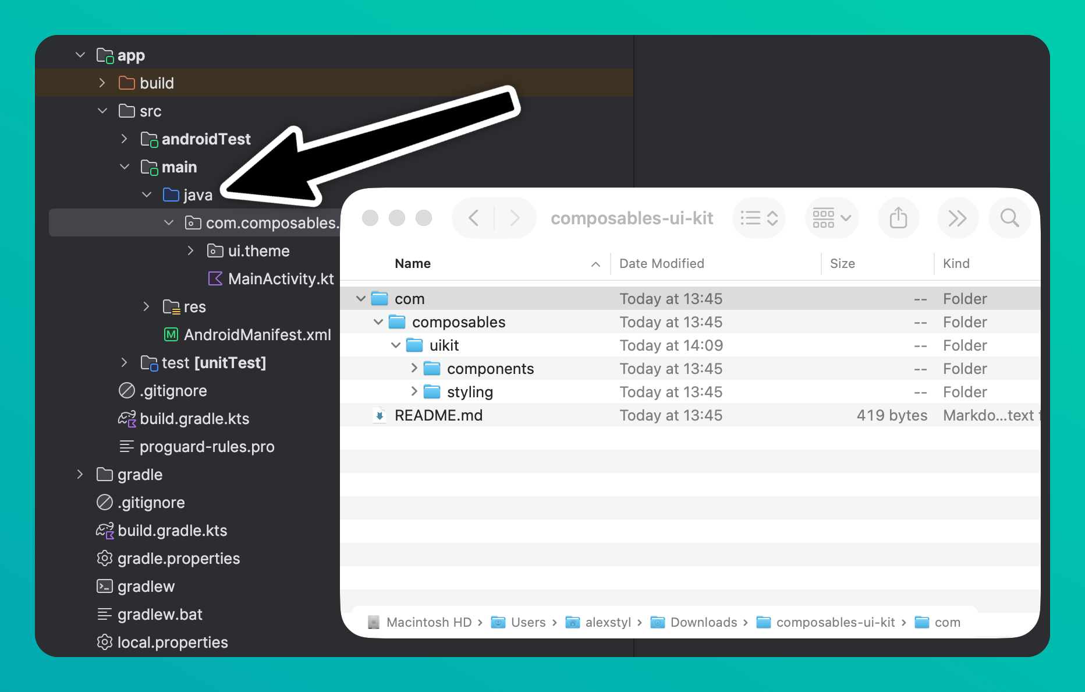The width and height of the screenshot is (1085, 692).
Task: Sort by the Name column header
Action: click(x=413, y=264)
